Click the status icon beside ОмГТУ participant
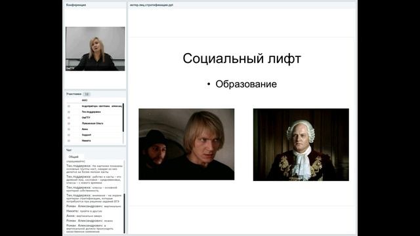Image resolution: width=420 pixels, height=236 pixels. pyautogui.click(x=69, y=118)
